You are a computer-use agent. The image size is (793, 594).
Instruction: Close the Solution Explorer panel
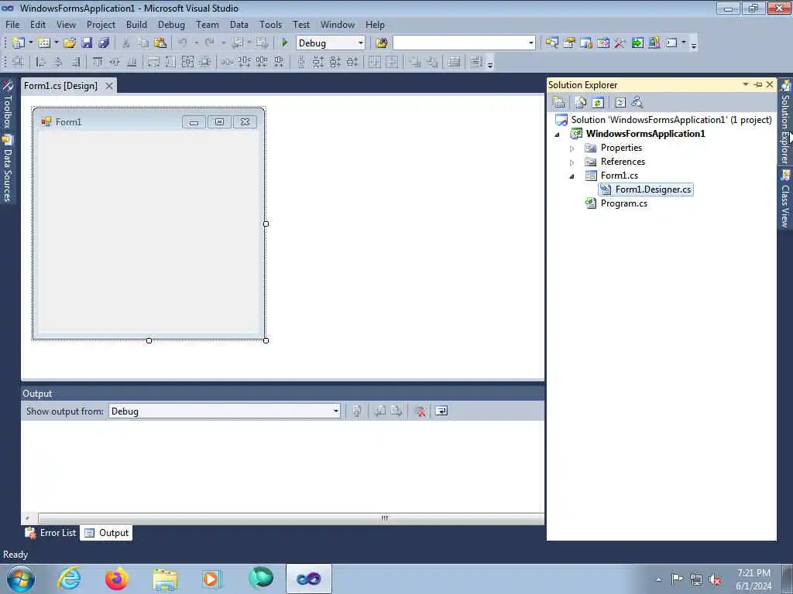(770, 84)
